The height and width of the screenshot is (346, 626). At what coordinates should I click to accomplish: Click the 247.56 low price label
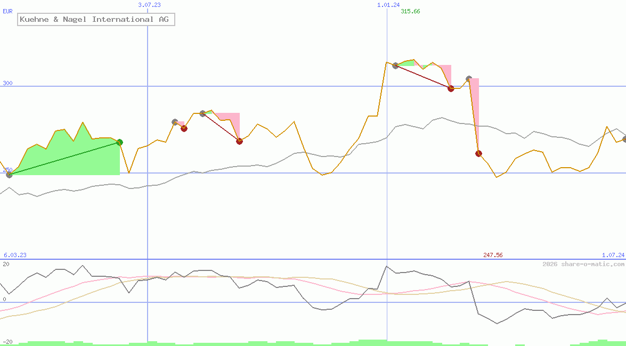tap(492, 255)
